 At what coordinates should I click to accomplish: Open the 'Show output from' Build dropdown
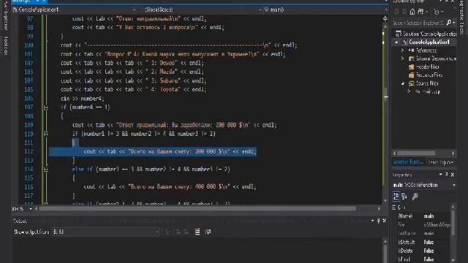(x=105, y=232)
